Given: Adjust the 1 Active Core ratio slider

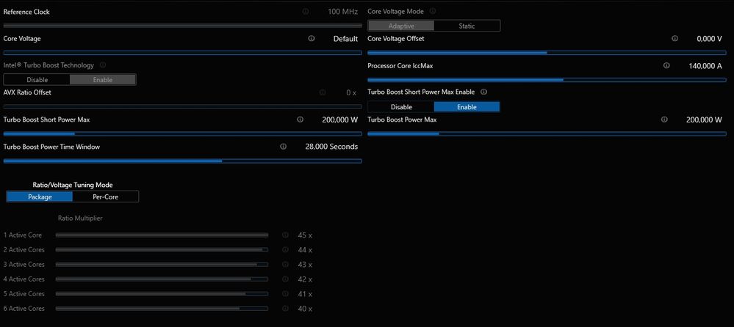Looking at the screenshot, I should (x=162, y=235).
